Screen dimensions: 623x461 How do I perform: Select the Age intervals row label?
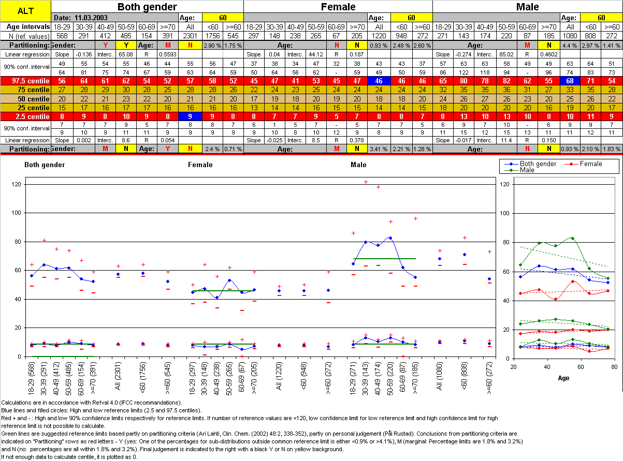coord(26,26)
